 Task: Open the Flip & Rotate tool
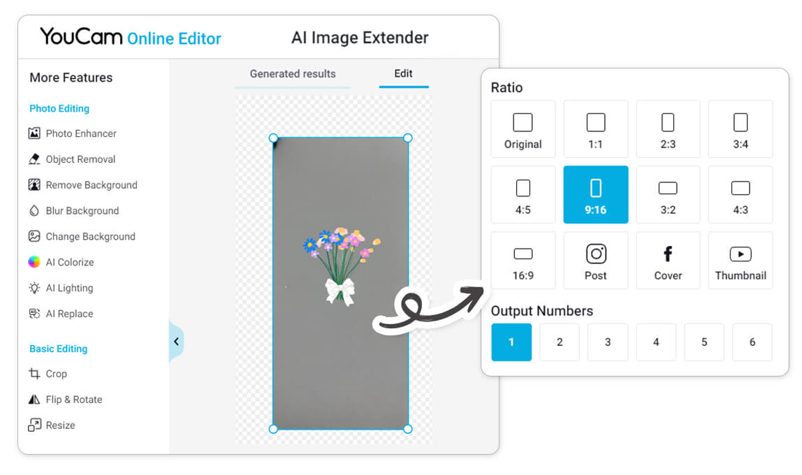point(72,400)
